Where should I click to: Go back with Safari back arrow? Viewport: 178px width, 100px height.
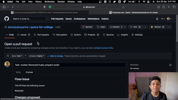click(13, 7)
